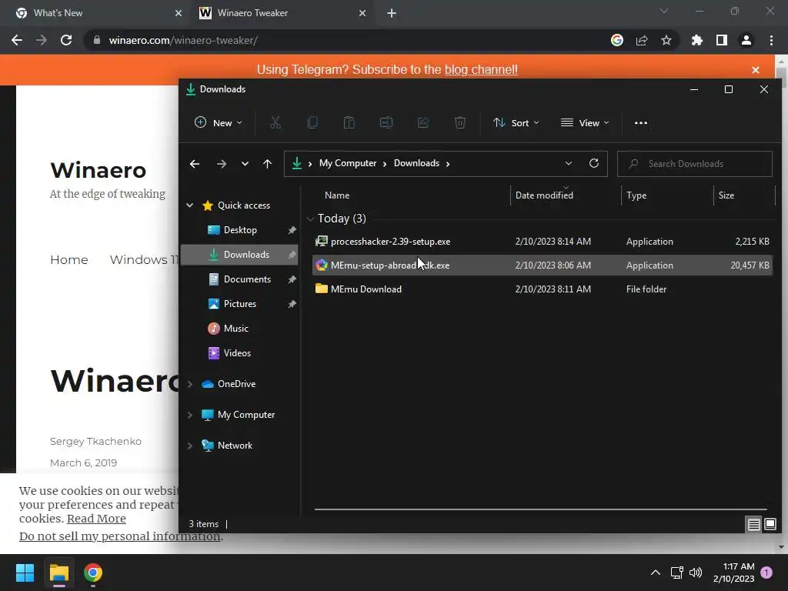Click the Home menu on Winaero site
This screenshot has width=788, height=591.
[68, 260]
